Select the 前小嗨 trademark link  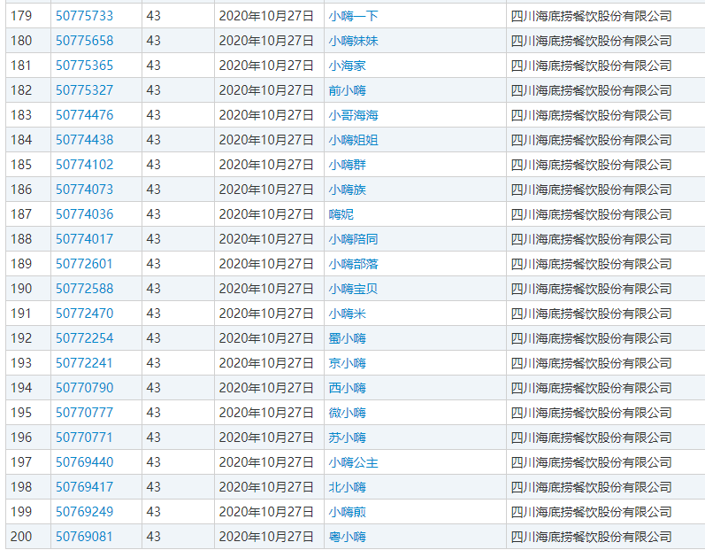click(347, 90)
